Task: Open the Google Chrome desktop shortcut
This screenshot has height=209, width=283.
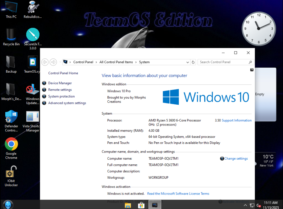Action: click(11, 144)
